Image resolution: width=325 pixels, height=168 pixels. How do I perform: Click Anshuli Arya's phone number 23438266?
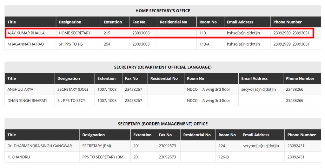[295, 89]
